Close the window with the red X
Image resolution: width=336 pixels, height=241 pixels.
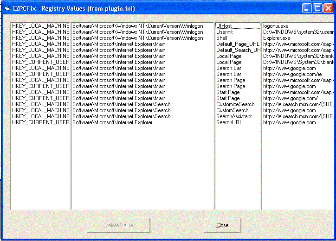click(328, 8)
